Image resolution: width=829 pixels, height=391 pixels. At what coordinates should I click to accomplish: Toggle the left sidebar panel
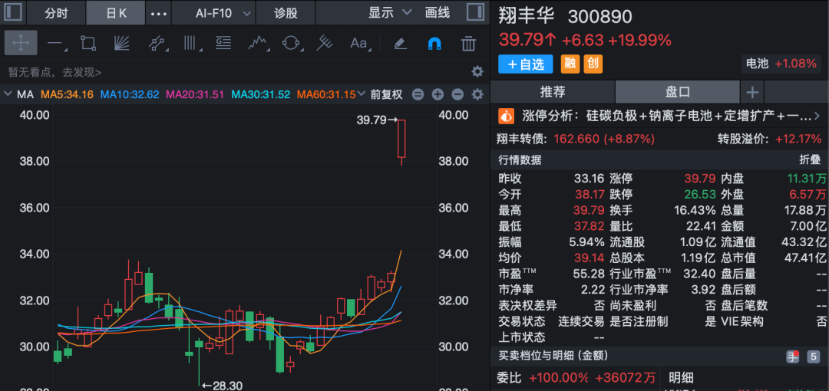coord(15,13)
